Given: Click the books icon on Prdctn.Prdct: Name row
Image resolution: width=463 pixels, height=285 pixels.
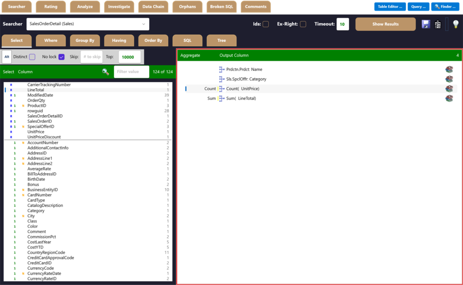Looking at the screenshot, I should click(449, 69).
